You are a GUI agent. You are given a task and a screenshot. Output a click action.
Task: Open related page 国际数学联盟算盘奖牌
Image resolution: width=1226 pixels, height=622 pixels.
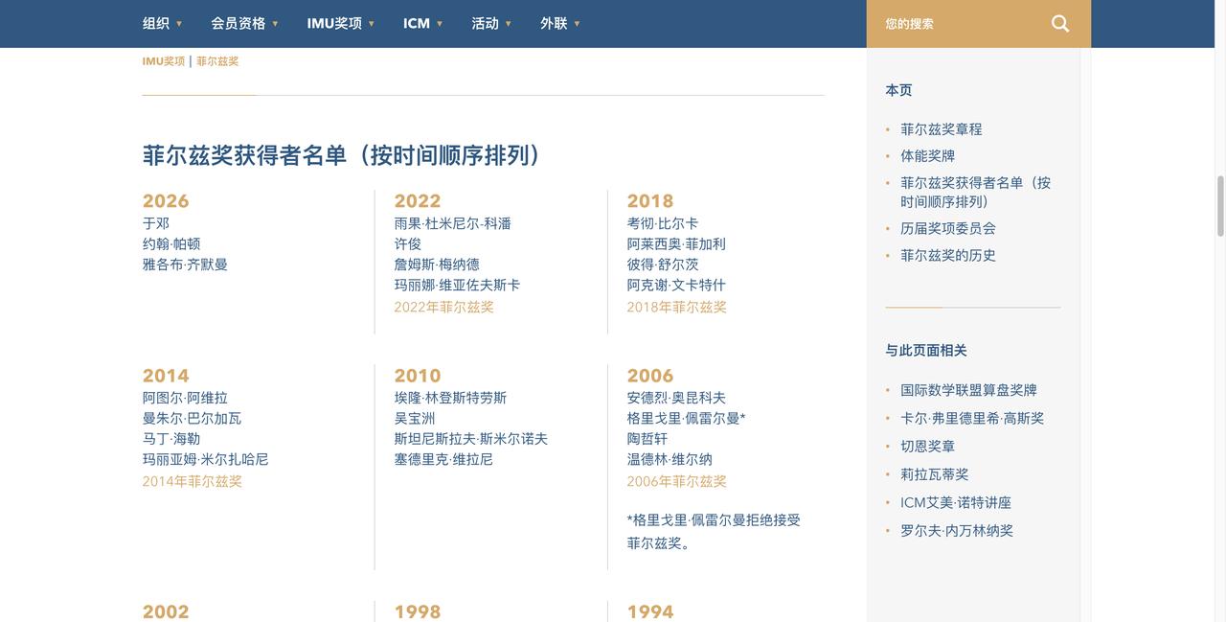tap(969, 391)
